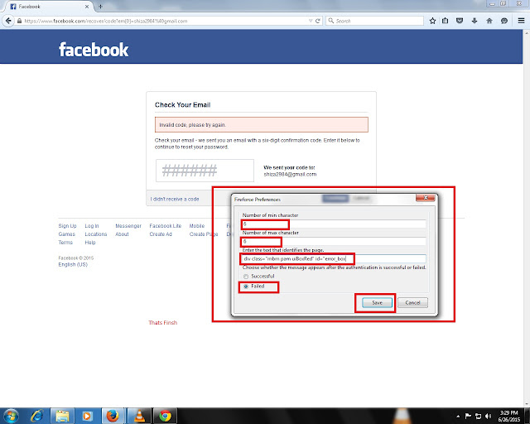530x424 pixels.
Task: Open VLC media player from taskbar
Action: click(140, 416)
